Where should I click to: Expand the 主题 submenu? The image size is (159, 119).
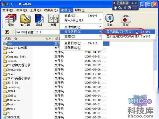coord(81,36)
